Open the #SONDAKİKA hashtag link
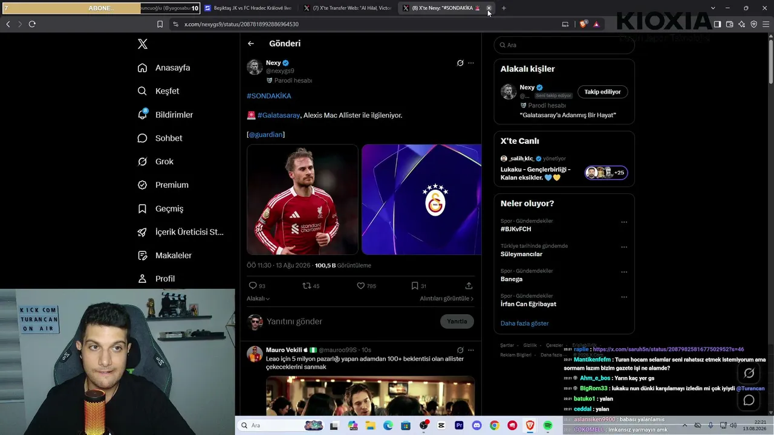774x435 pixels. [269, 96]
